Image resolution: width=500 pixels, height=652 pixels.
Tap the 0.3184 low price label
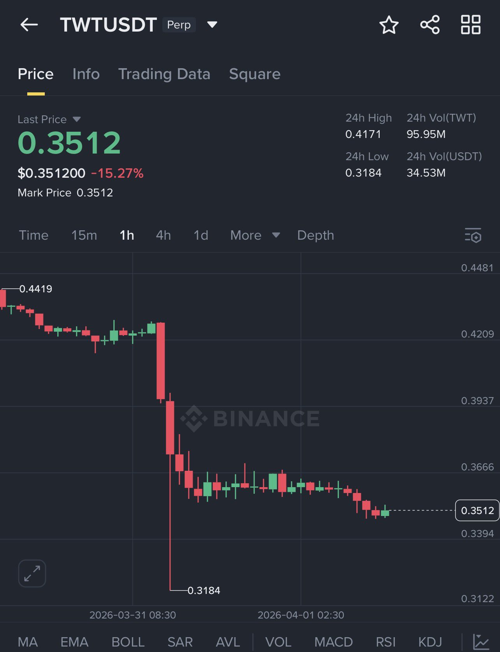204,590
